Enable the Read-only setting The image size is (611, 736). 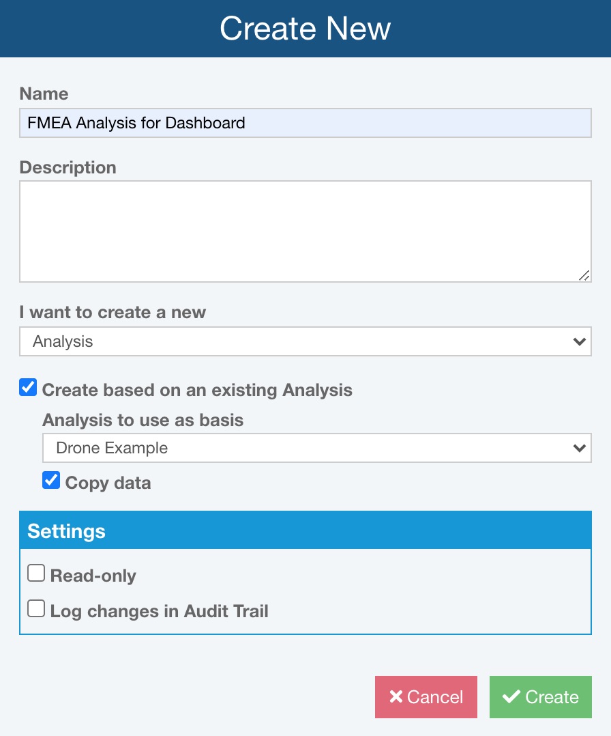pyautogui.click(x=36, y=573)
